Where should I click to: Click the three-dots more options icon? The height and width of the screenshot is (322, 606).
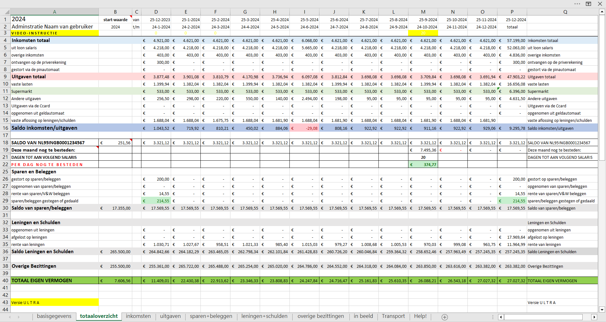pos(577,4)
